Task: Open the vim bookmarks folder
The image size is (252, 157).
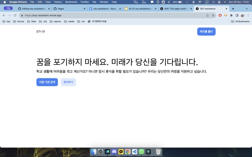Action: pyautogui.click(x=81, y=21)
